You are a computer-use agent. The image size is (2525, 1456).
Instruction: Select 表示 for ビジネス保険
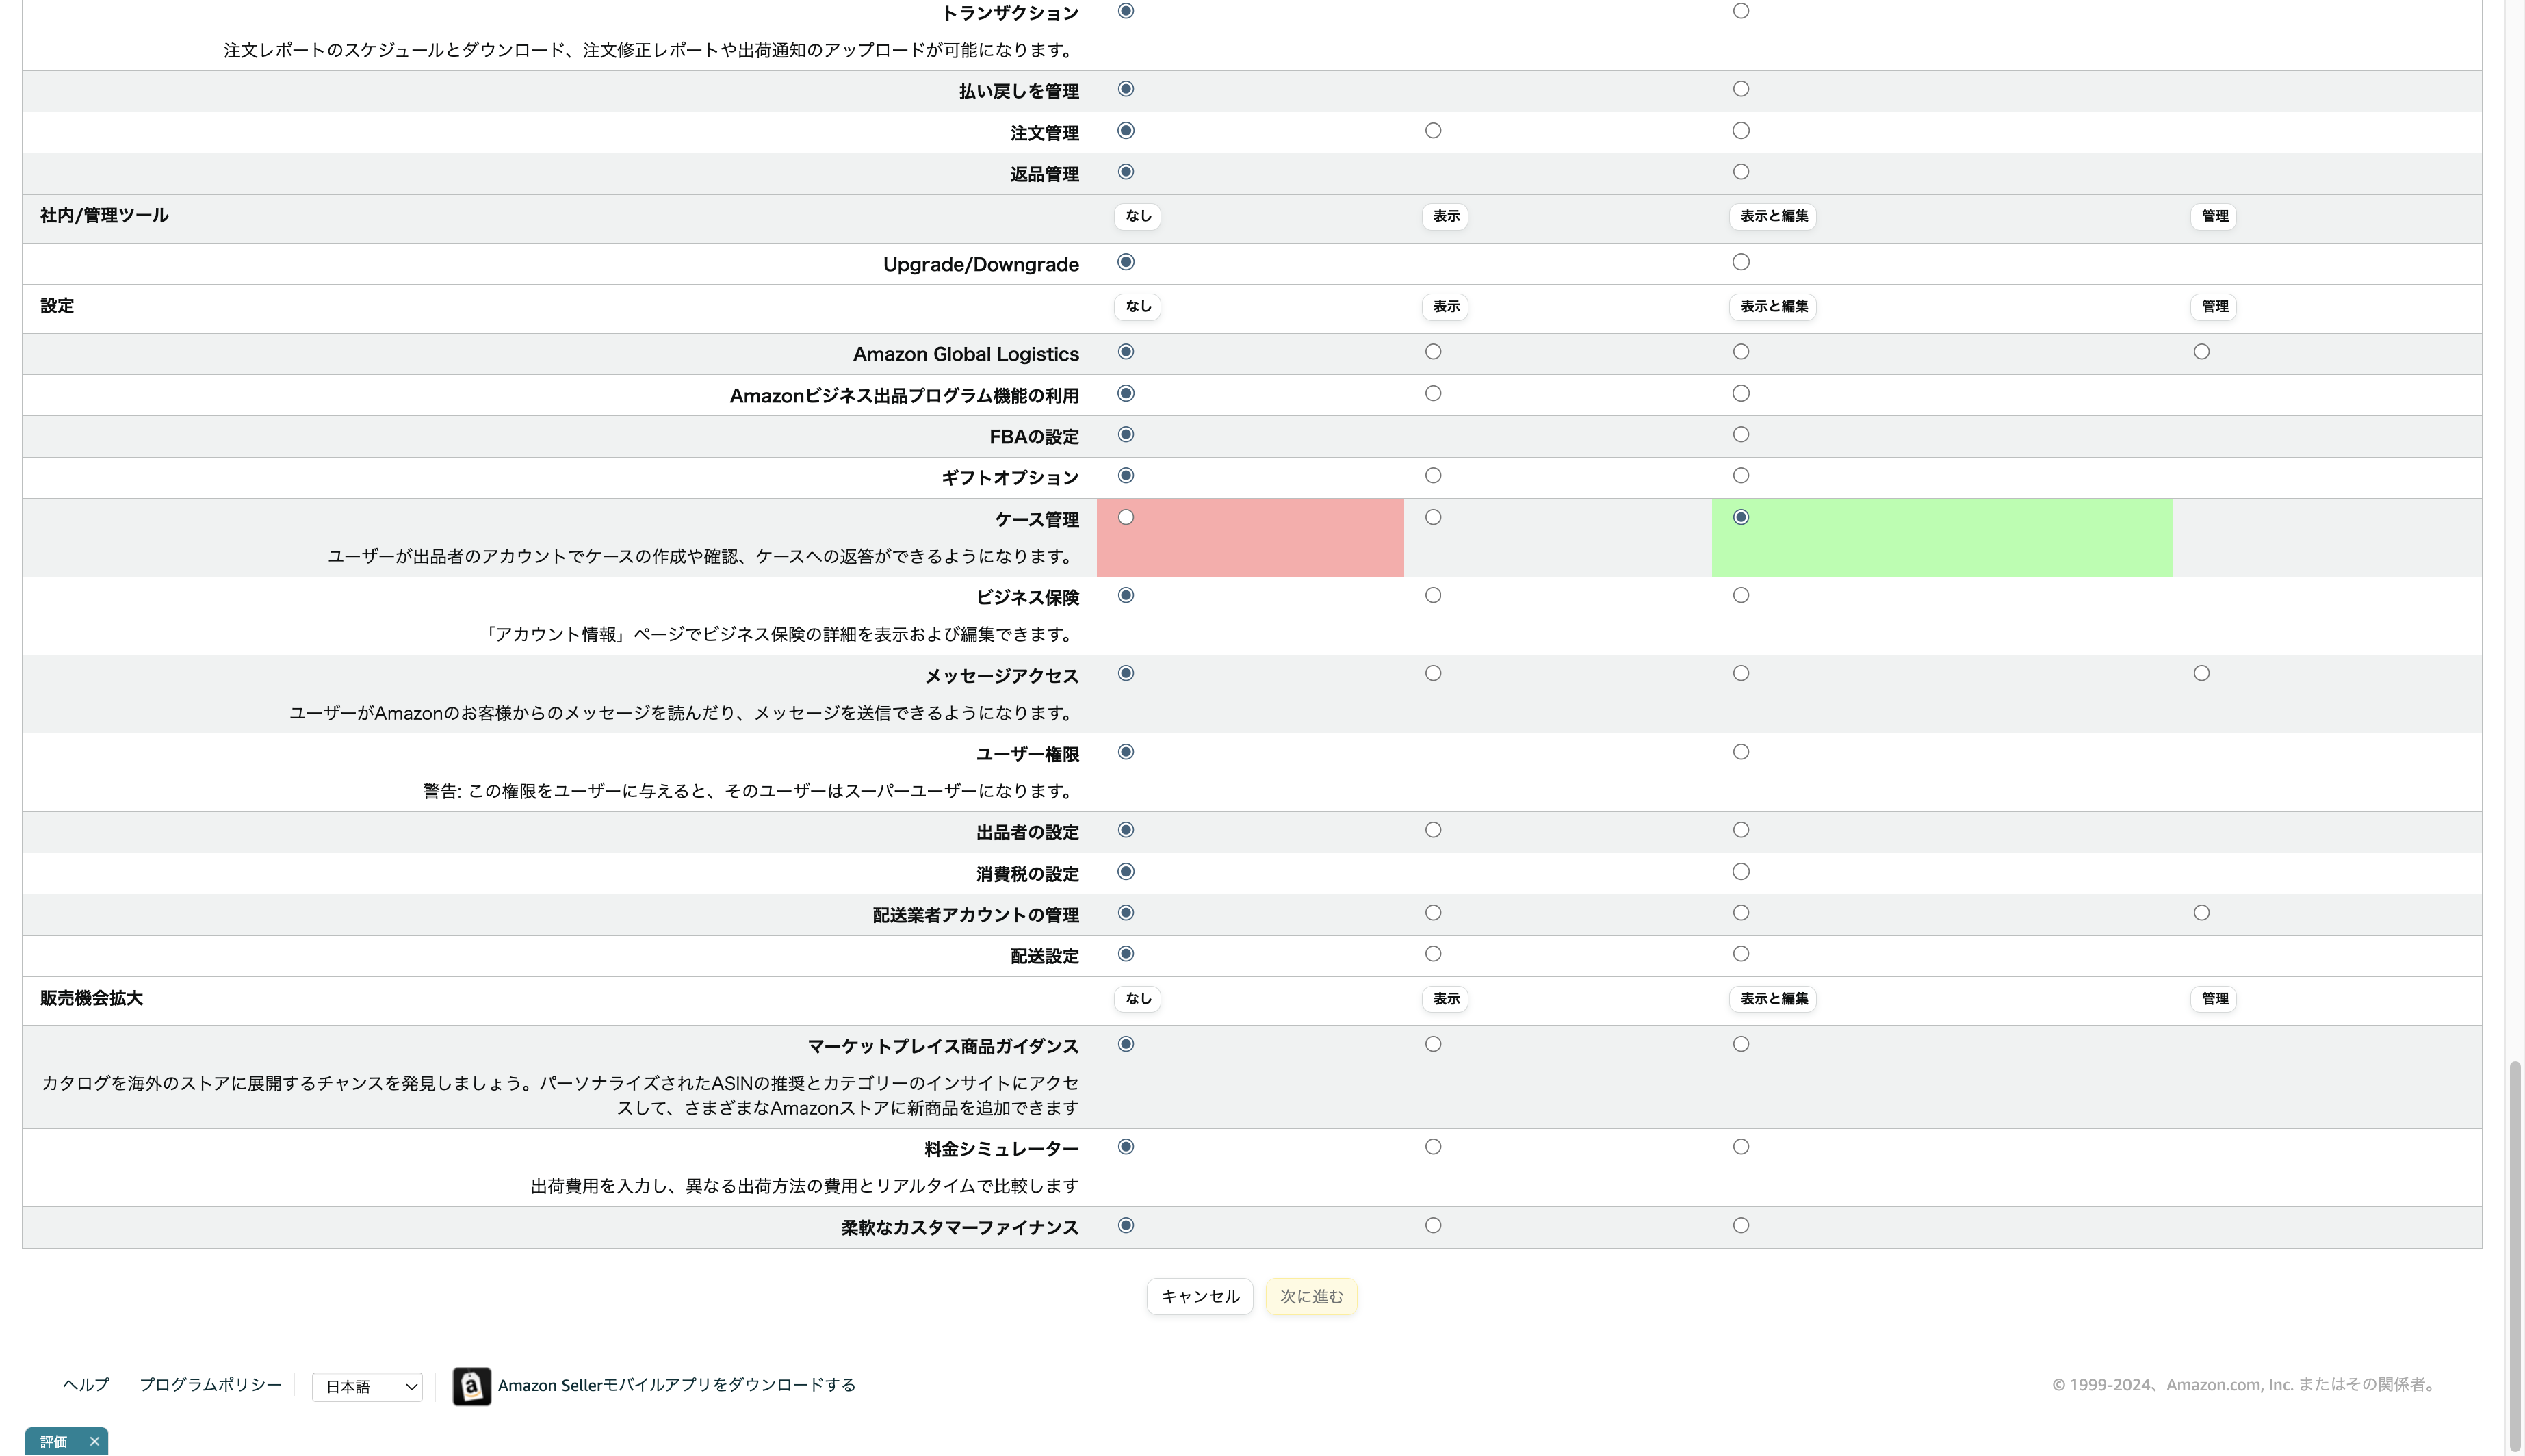[1433, 595]
